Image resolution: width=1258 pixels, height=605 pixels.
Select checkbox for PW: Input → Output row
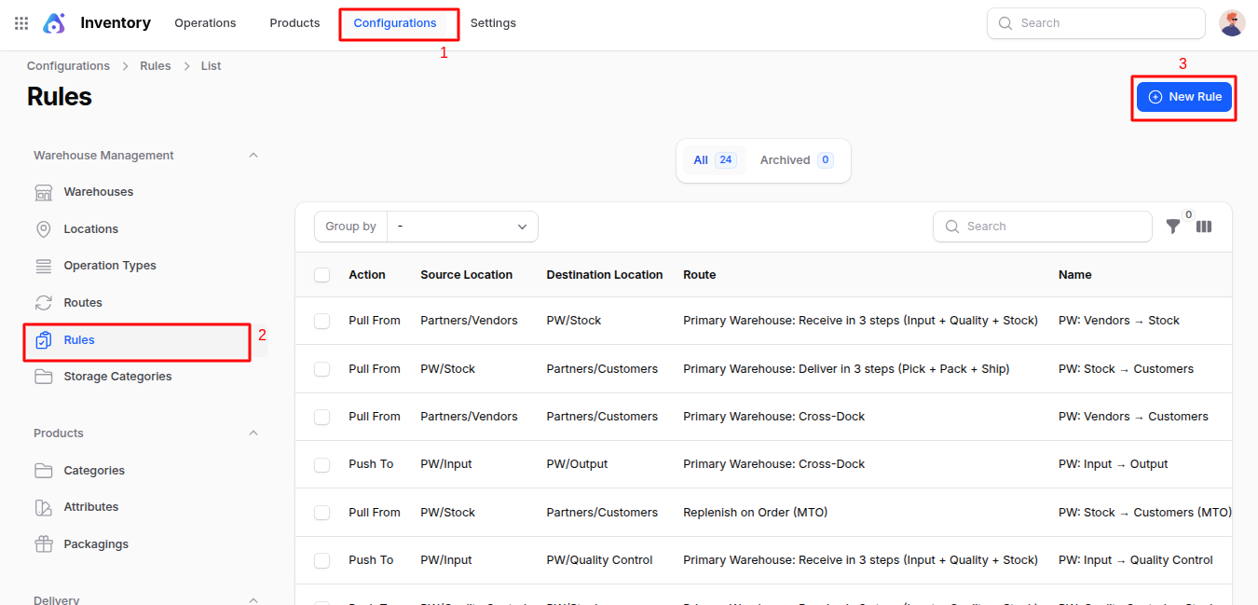click(322, 464)
